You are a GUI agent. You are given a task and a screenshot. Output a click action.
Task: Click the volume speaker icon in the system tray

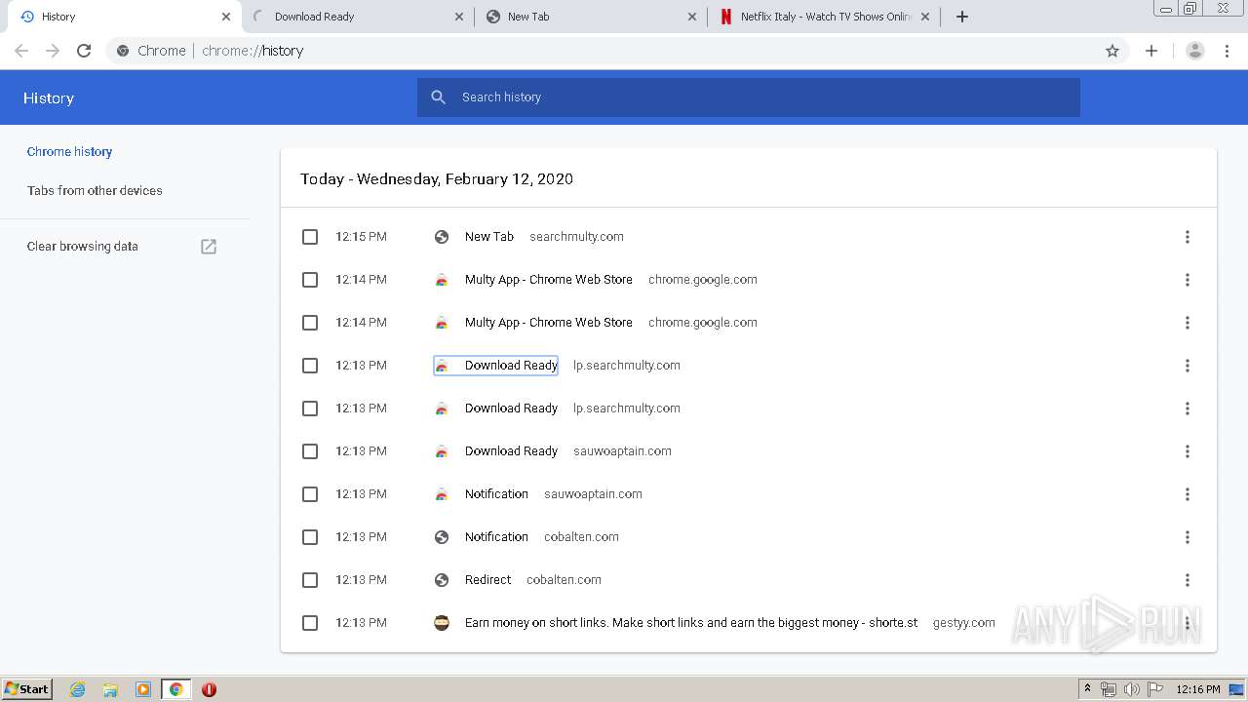pyautogui.click(x=1132, y=689)
